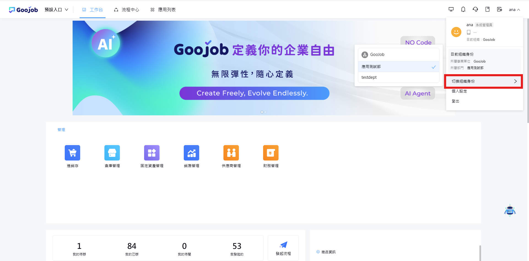Click the language translate icon
This screenshot has width=529, height=261.
point(500,9)
